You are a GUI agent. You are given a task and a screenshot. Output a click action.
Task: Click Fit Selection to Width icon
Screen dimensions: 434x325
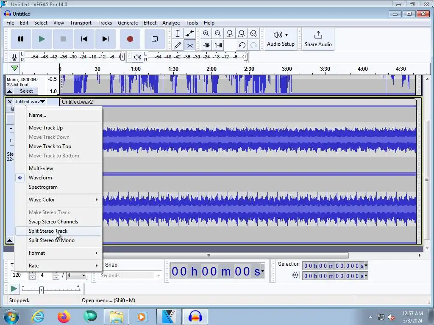click(x=230, y=33)
